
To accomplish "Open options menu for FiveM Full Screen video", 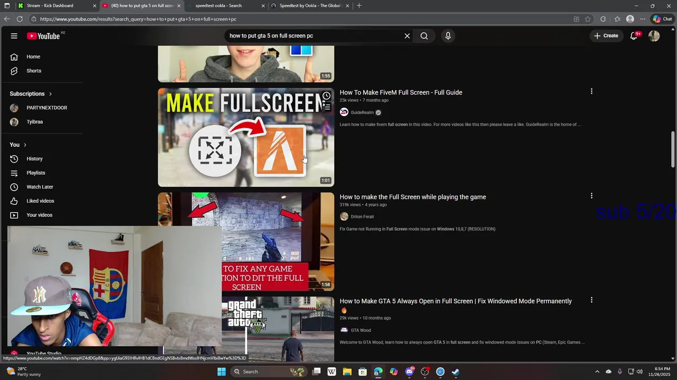I will pyautogui.click(x=591, y=91).
